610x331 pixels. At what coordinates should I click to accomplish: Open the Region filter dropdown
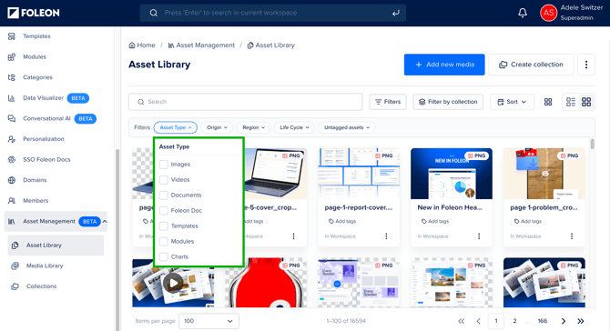pyautogui.click(x=253, y=127)
